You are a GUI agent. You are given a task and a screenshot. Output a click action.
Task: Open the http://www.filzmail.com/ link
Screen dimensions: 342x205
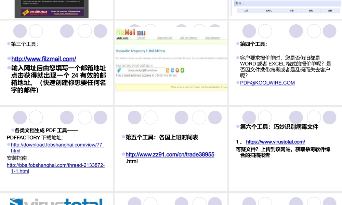(44, 59)
